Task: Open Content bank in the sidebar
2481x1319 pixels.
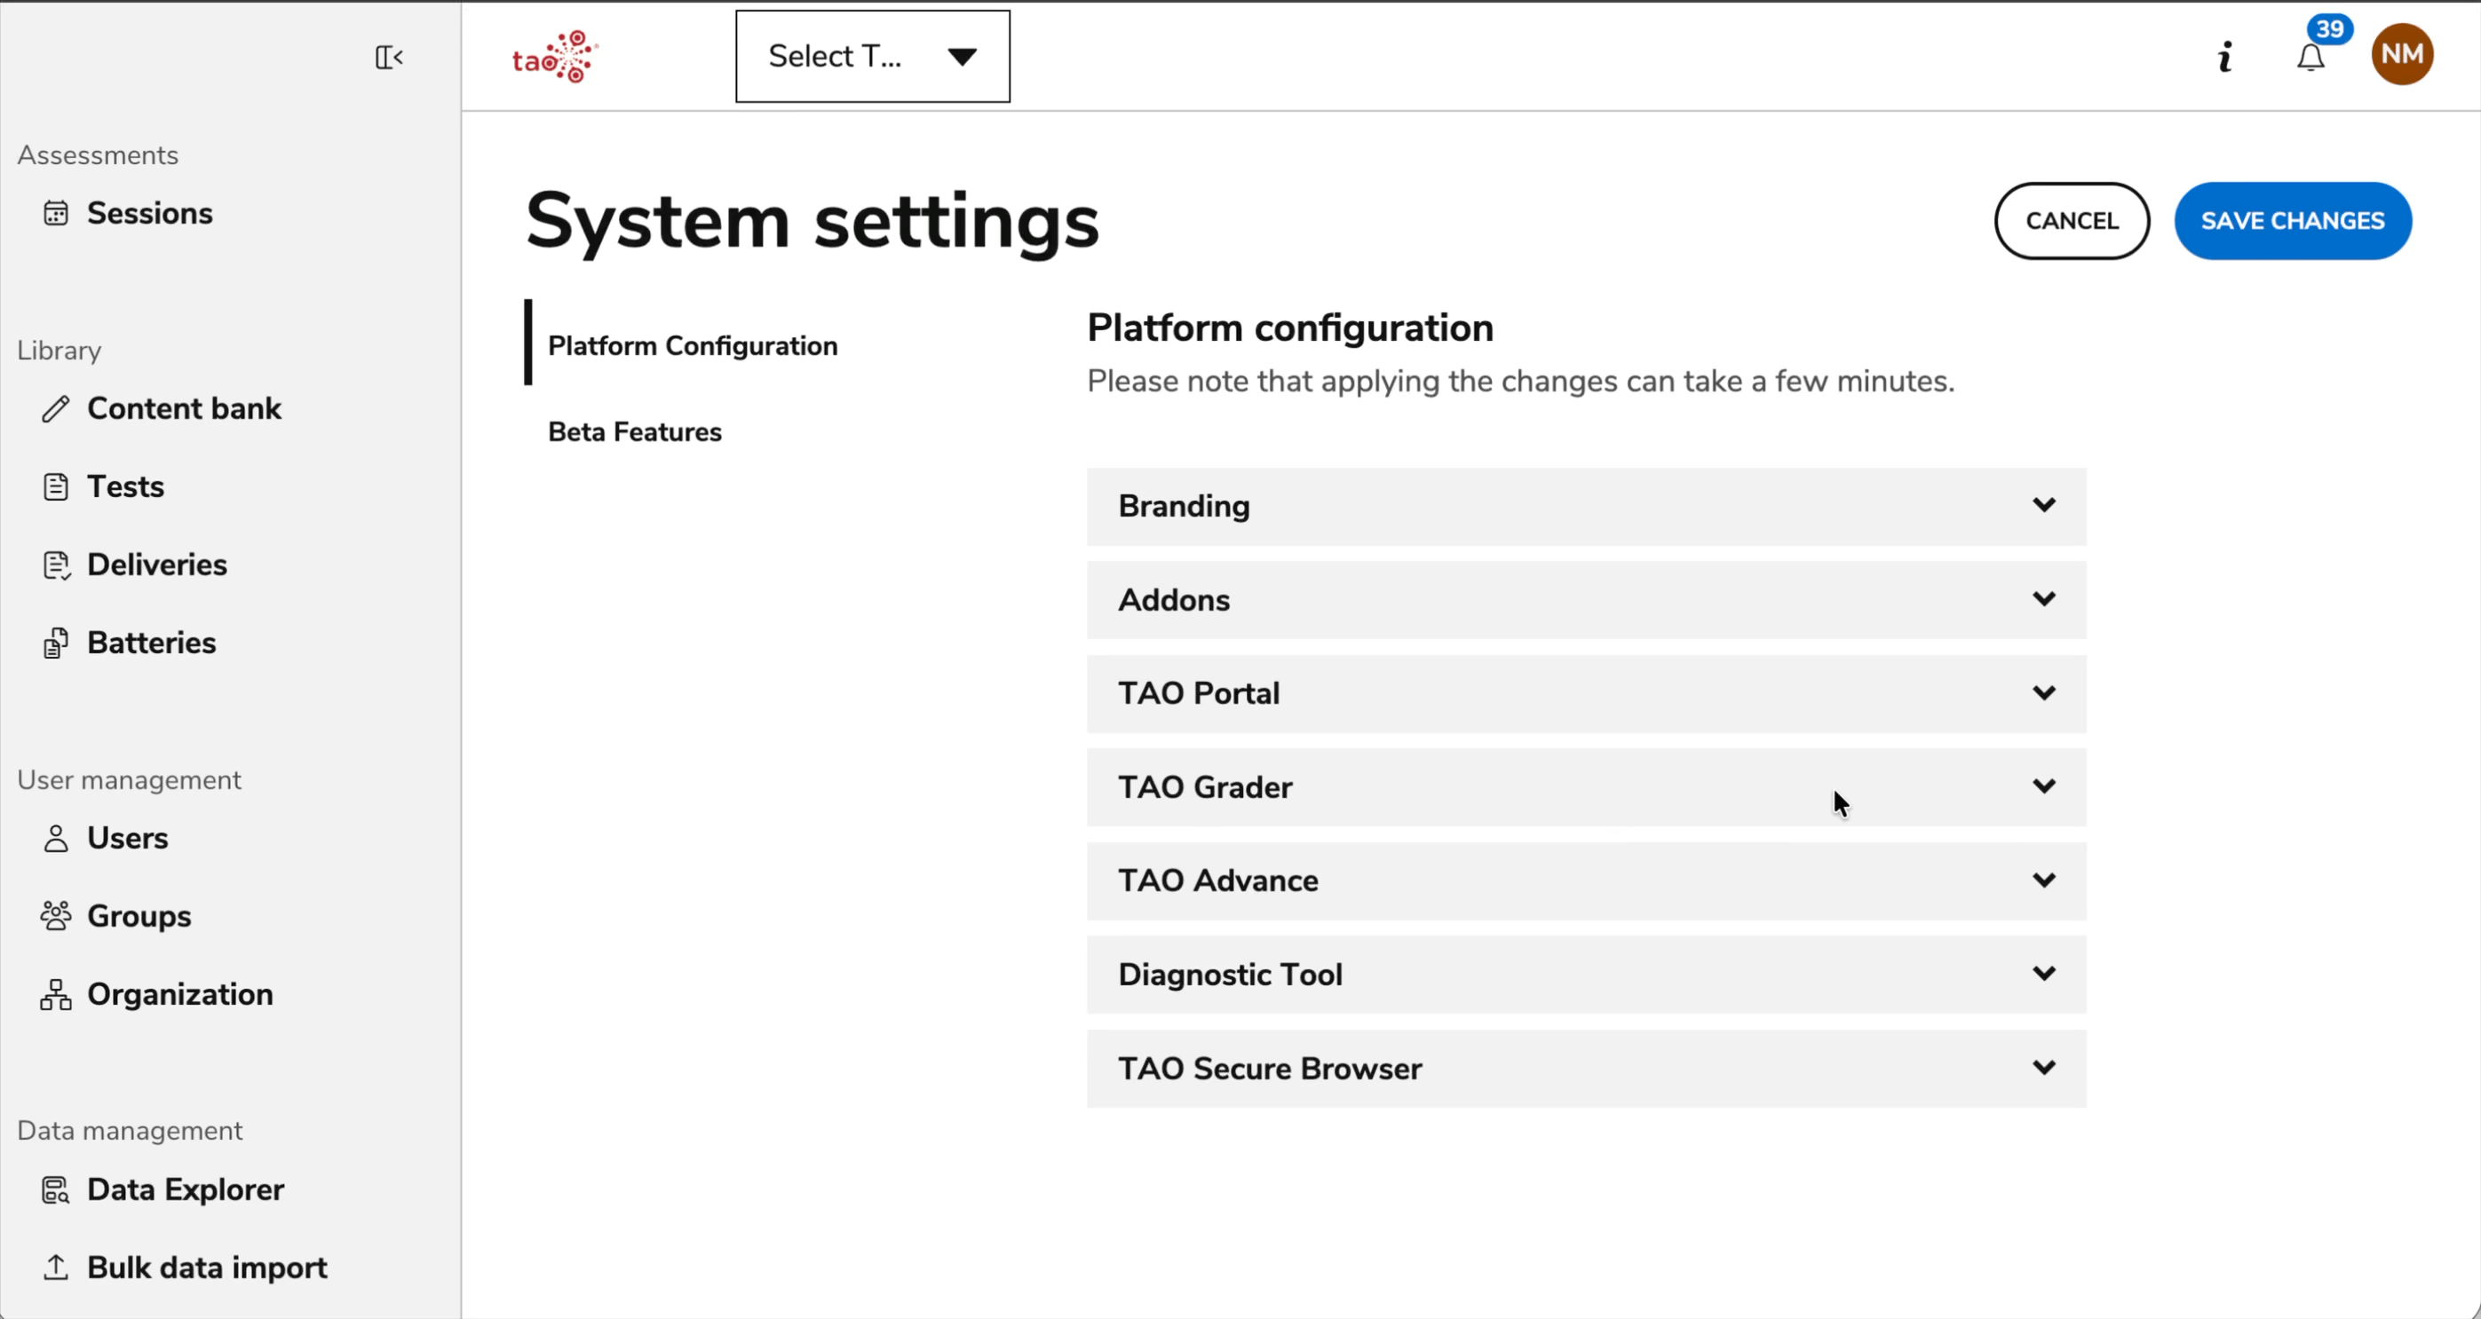Action: (184, 409)
